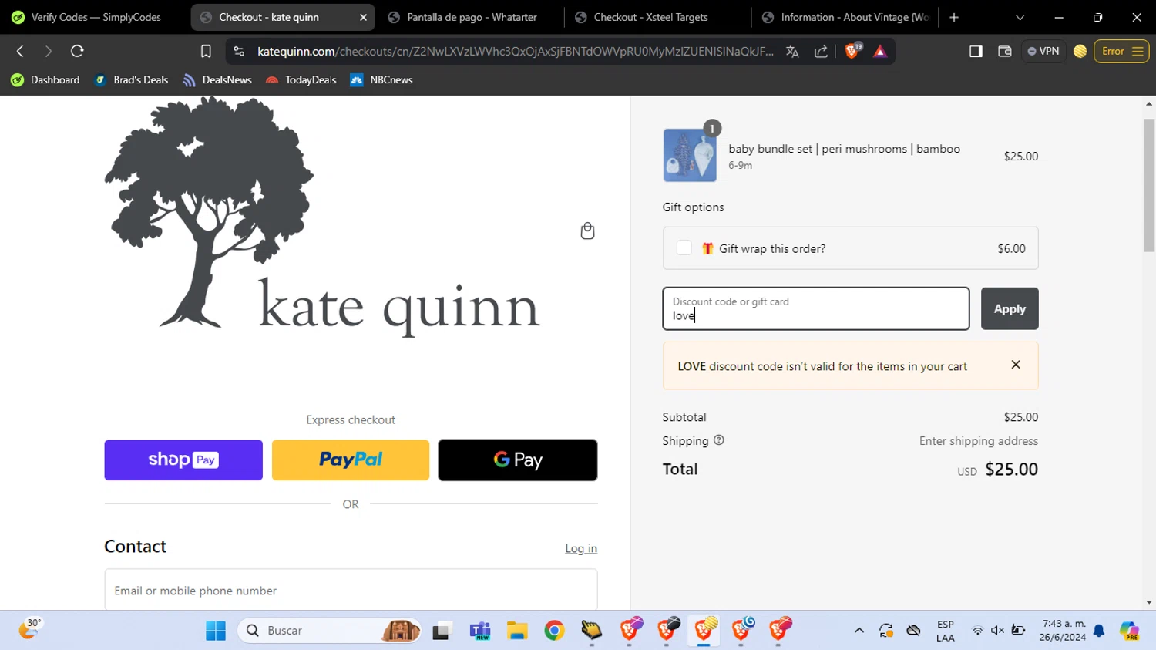The height and width of the screenshot is (650, 1156).
Task: Reload the checkout page
Action: (x=77, y=52)
